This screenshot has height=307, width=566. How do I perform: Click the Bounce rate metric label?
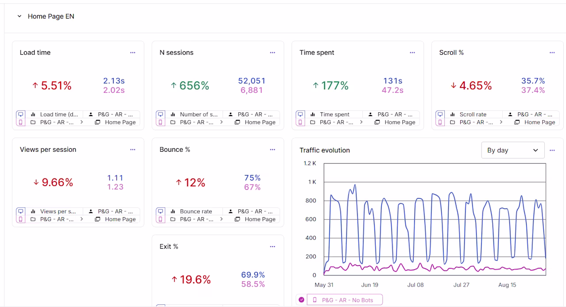(x=196, y=211)
